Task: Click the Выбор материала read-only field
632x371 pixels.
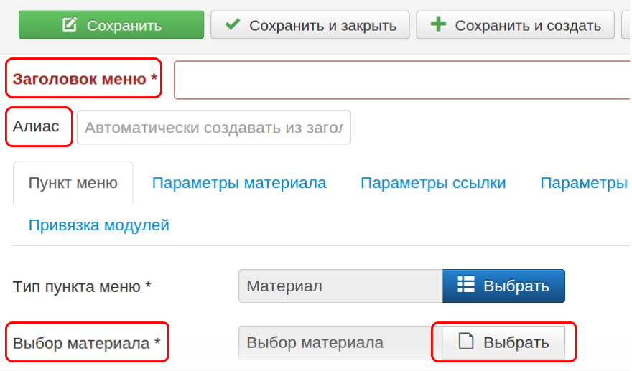Action: coord(334,342)
